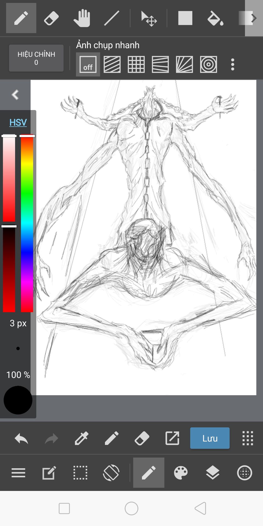Expand more tools with the right arrow
The height and width of the screenshot is (526, 263).
click(254, 18)
